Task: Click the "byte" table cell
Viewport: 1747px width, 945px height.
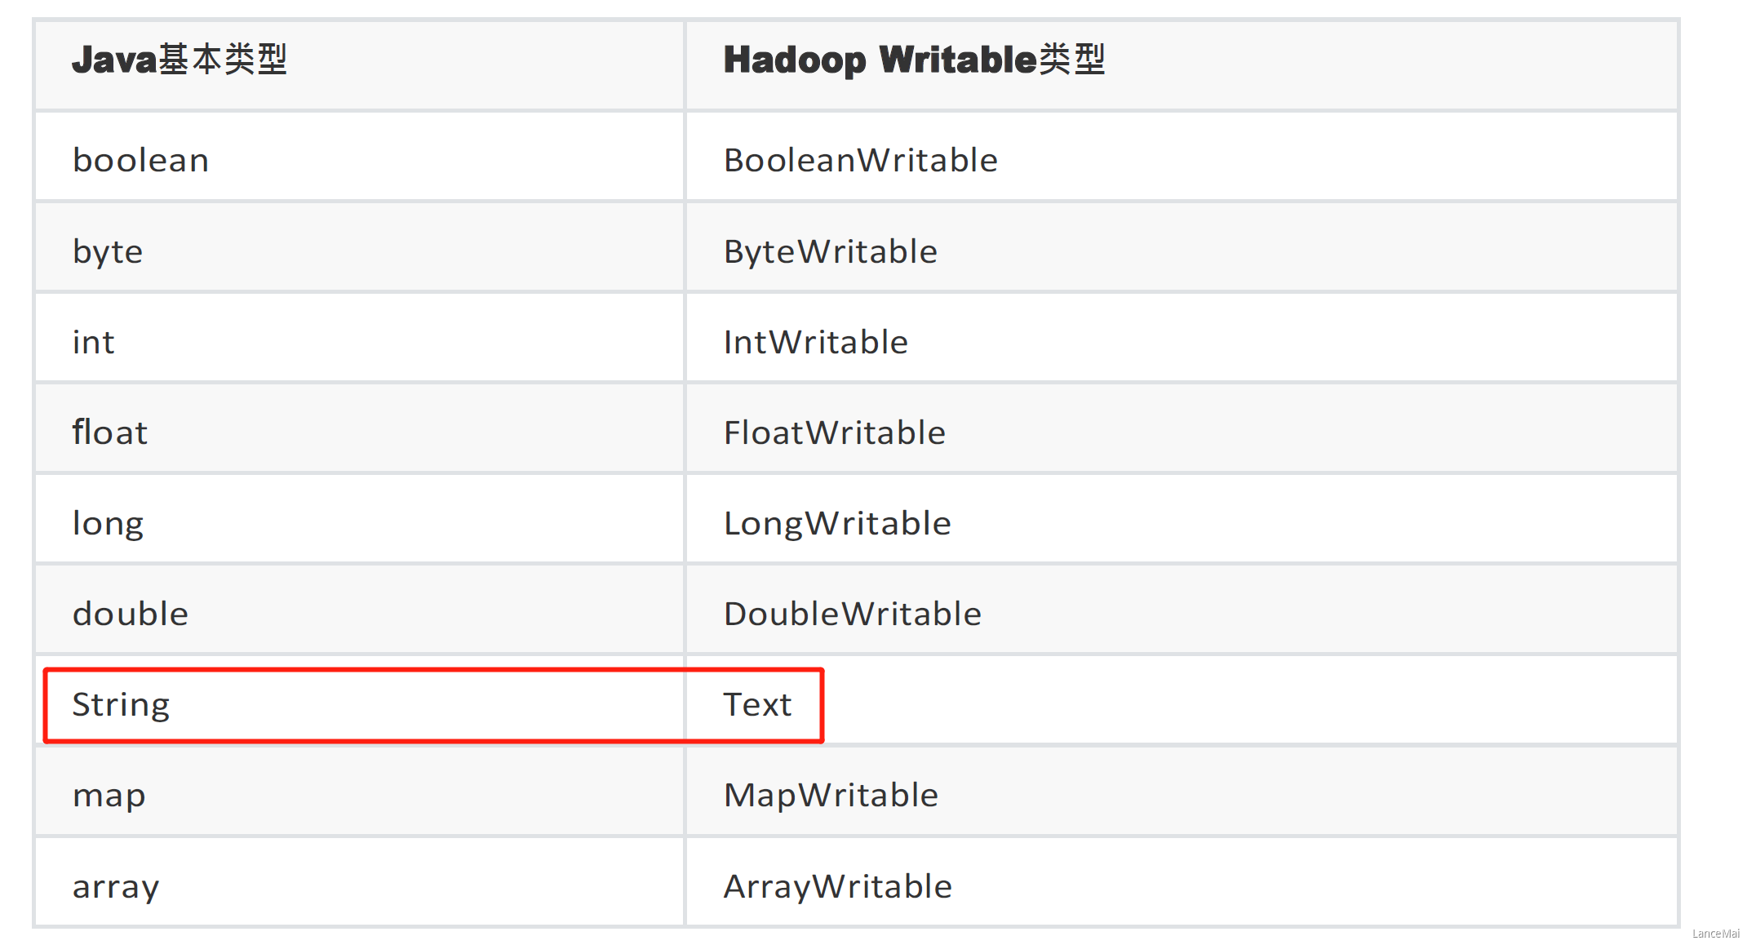Action: point(108,251)
